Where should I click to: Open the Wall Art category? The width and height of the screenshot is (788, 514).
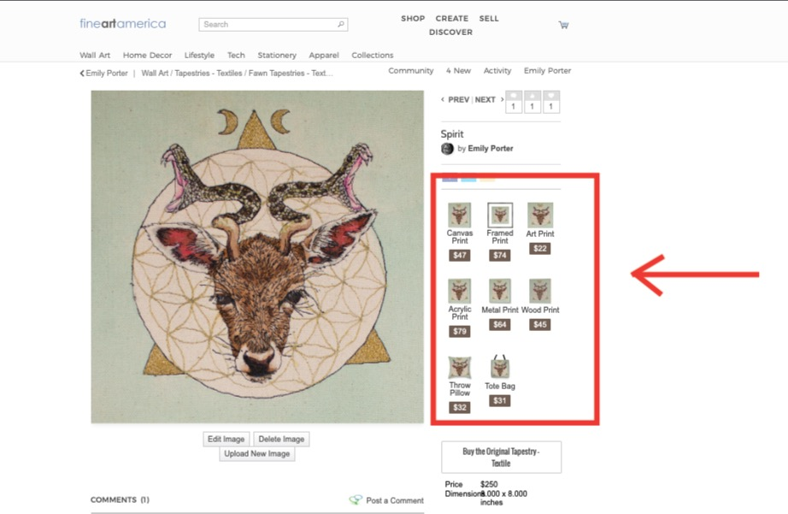95,56
